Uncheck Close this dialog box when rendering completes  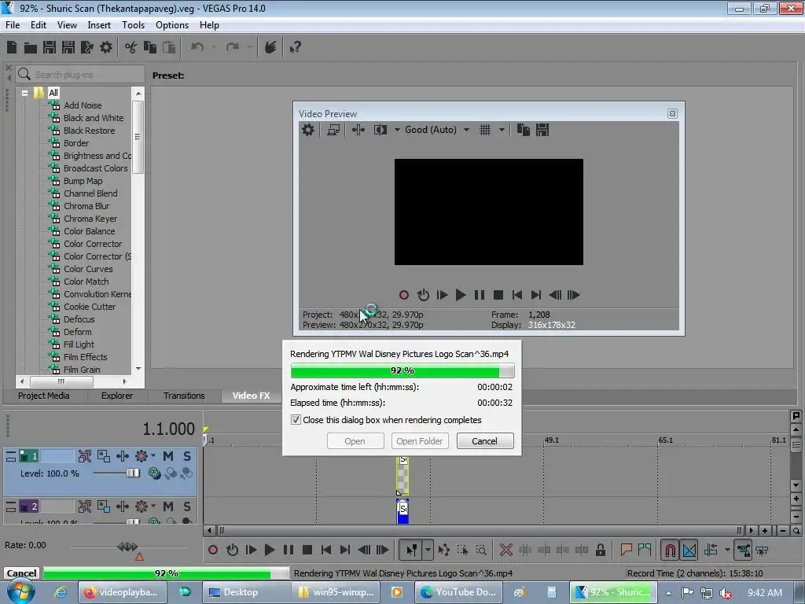point(296,420)
